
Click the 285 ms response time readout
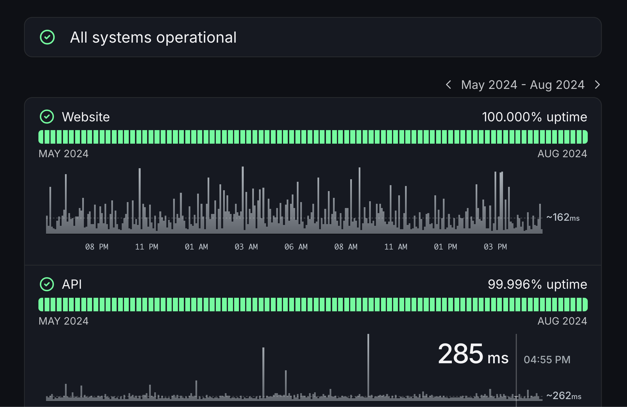tap(473, 354)
